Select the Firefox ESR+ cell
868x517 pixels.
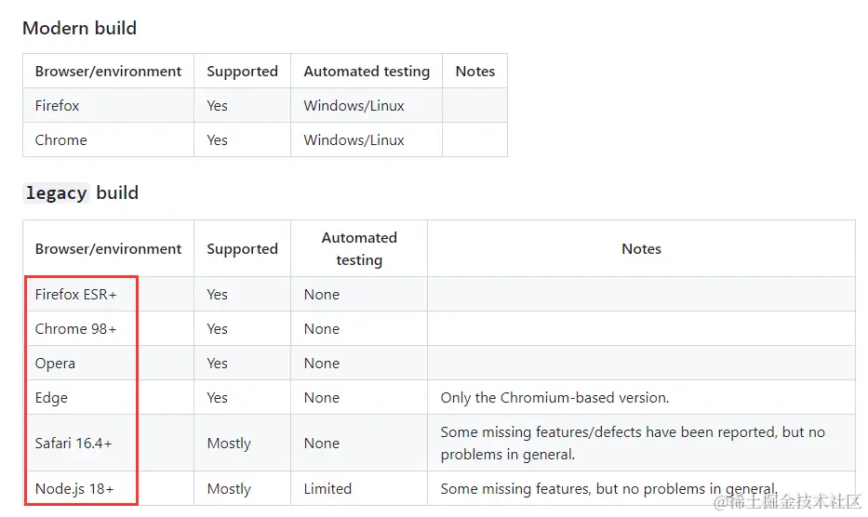[76, 294]
